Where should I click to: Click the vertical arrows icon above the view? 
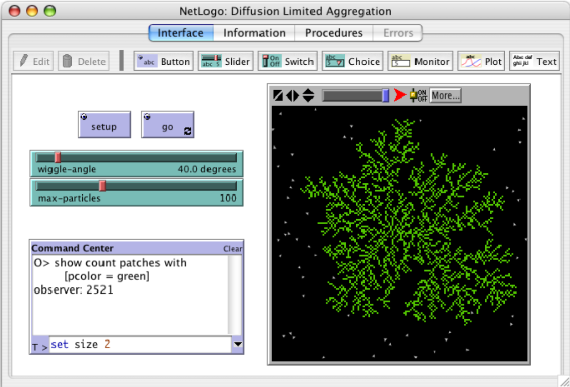(x=308, y=96)
